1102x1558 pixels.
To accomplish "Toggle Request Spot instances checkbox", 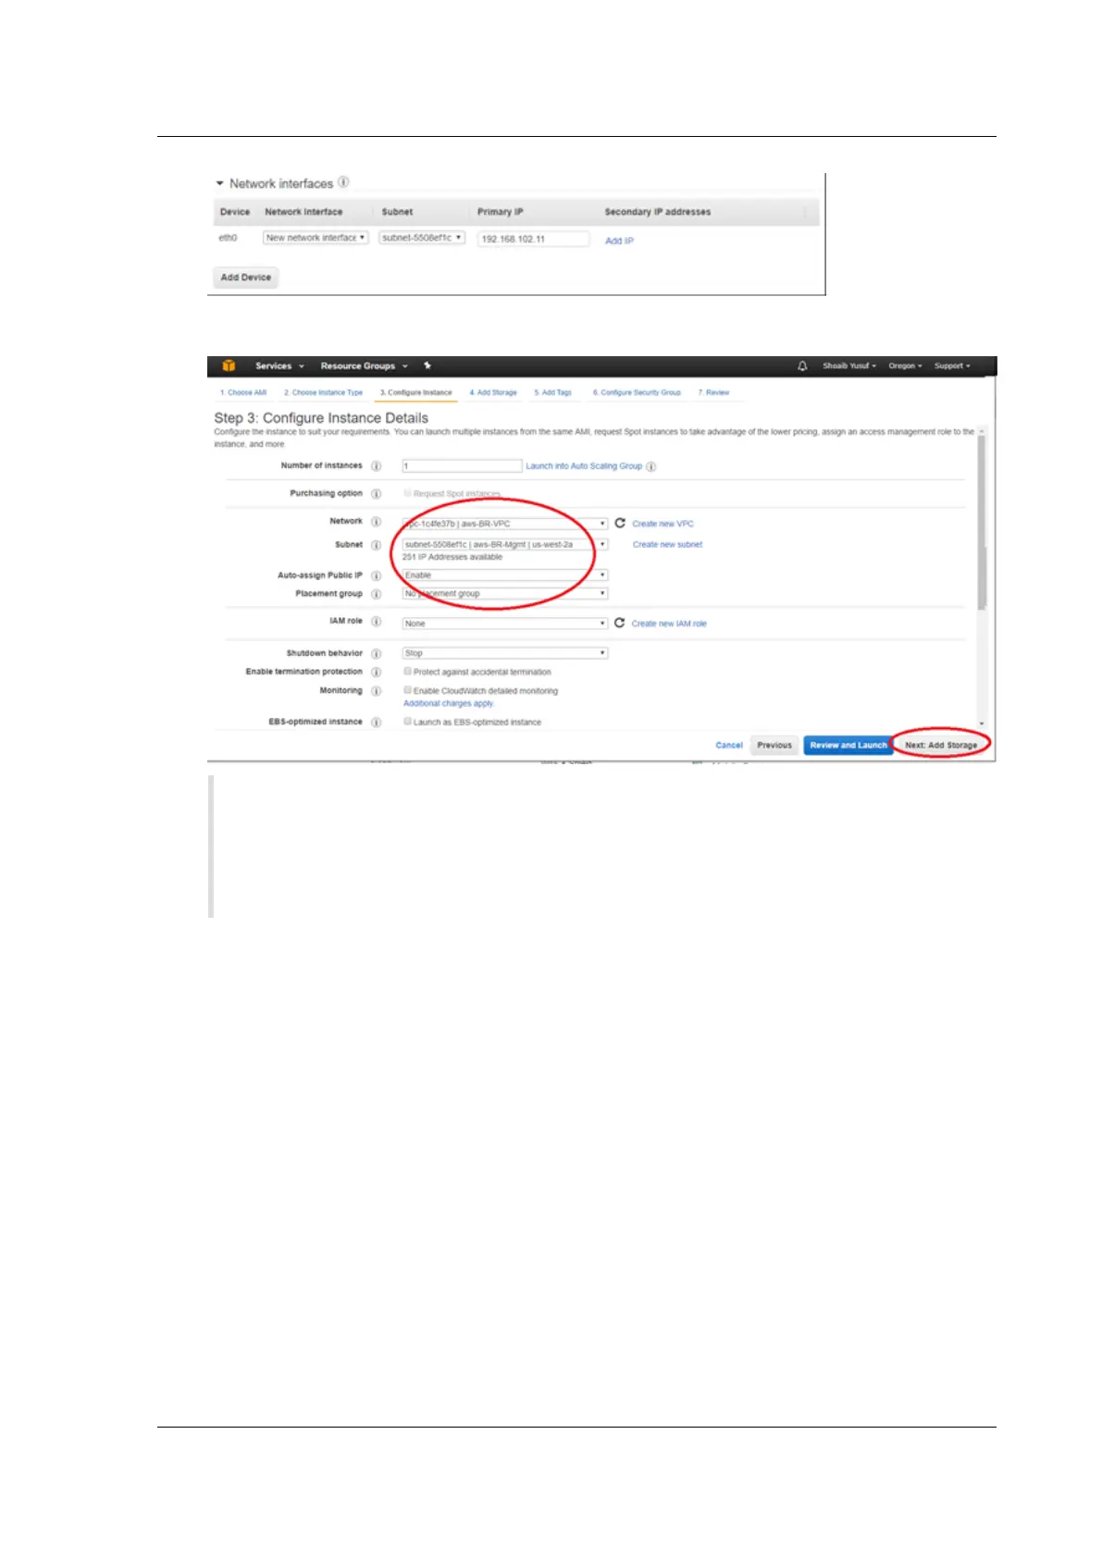I will tap(407, 493).
